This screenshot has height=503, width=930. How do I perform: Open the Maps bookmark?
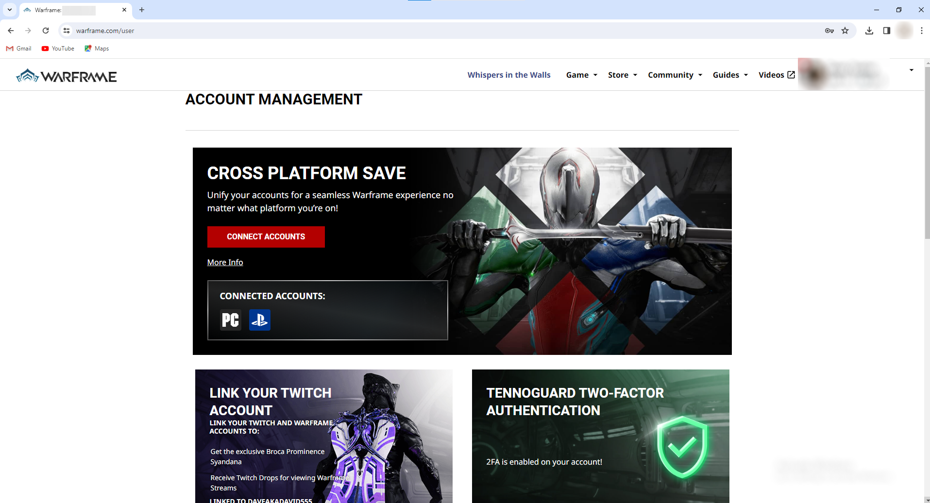coord(97,49)
